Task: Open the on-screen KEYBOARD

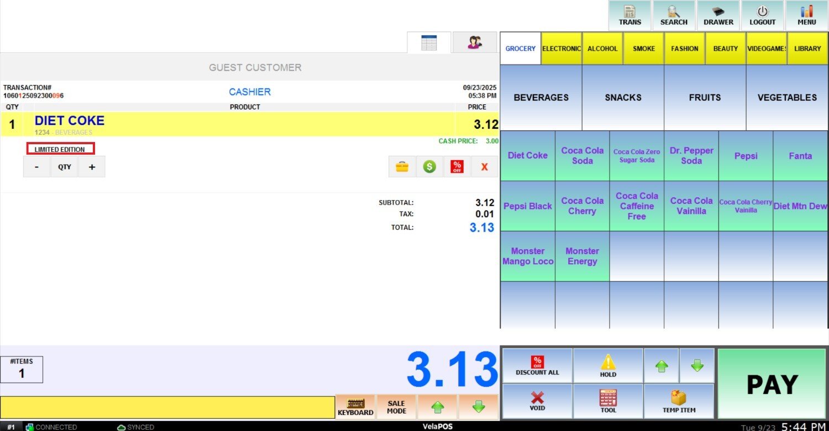Action: click(355, 407)
